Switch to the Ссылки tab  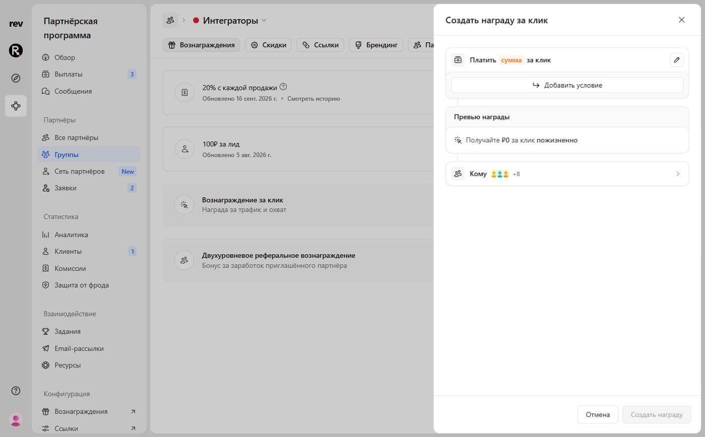point(321,45)
